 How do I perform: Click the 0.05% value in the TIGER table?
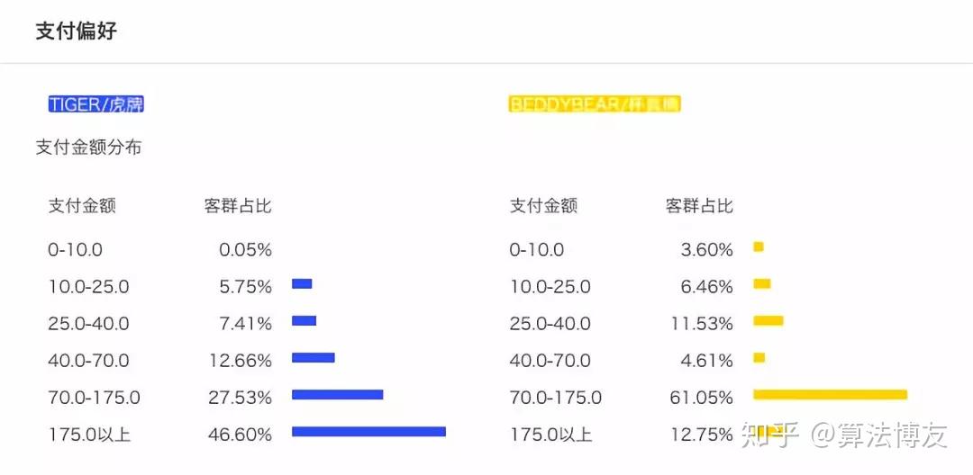coord(246,250)
